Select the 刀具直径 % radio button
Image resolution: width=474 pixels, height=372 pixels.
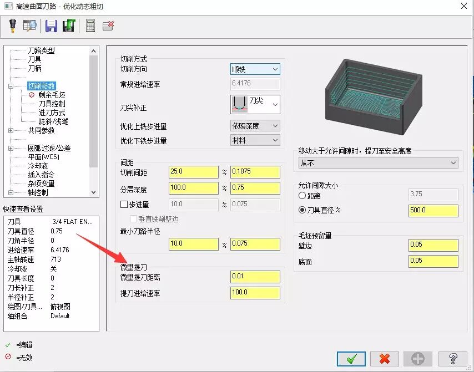coord(302,210)
